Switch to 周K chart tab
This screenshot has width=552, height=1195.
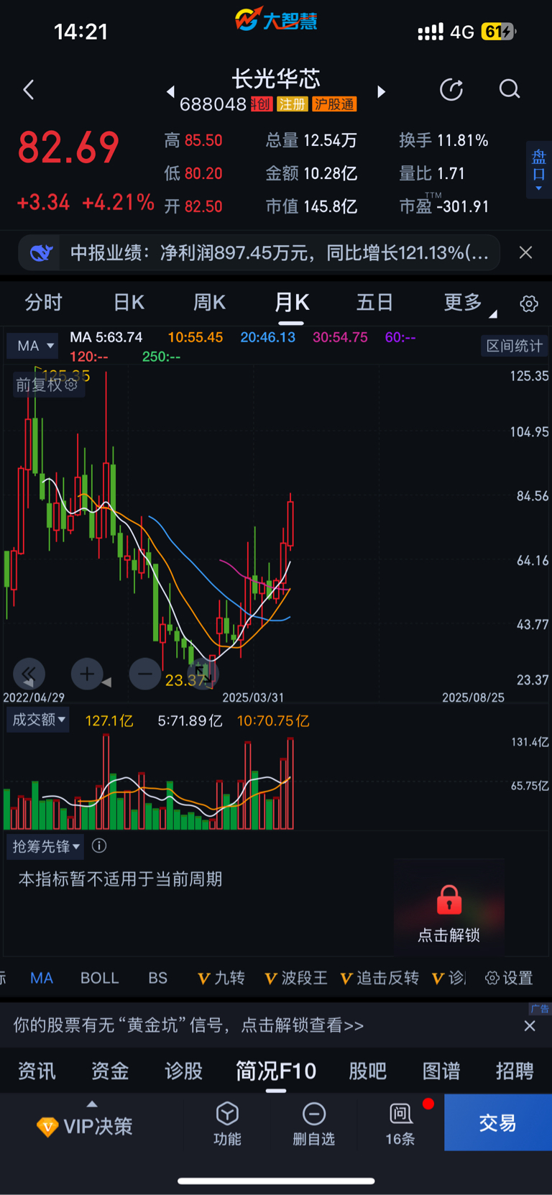click(209, 303)
